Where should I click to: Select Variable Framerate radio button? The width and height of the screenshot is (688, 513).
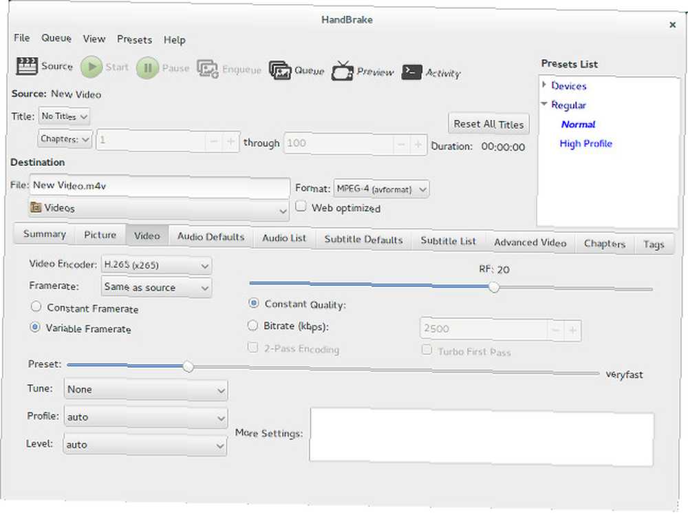click(x=35, y=327)
